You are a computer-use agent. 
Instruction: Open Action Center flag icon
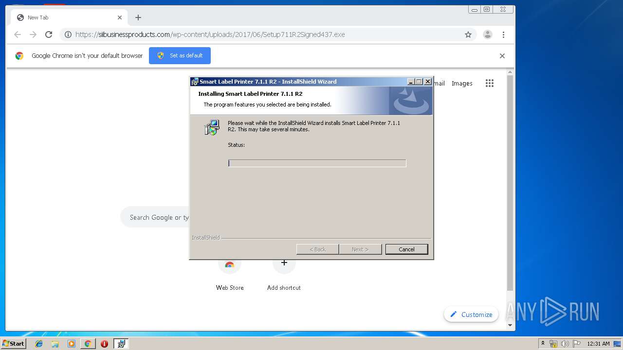pos(576,344)
